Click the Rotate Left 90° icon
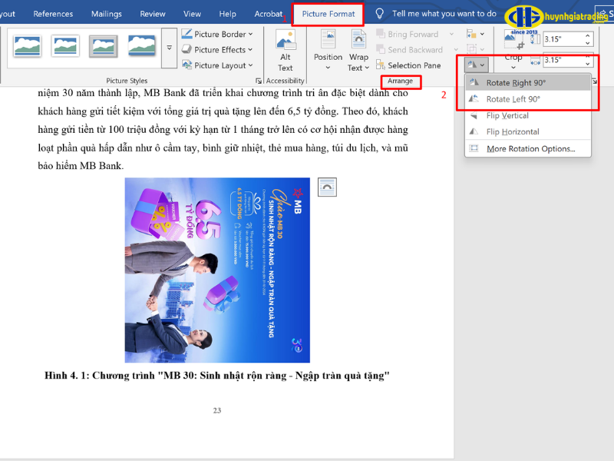Viewport: 614px width, 461px height. pos(474,99)
